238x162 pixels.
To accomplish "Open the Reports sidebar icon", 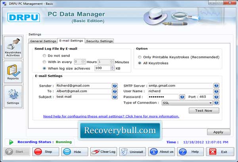I will coord(13,71).
